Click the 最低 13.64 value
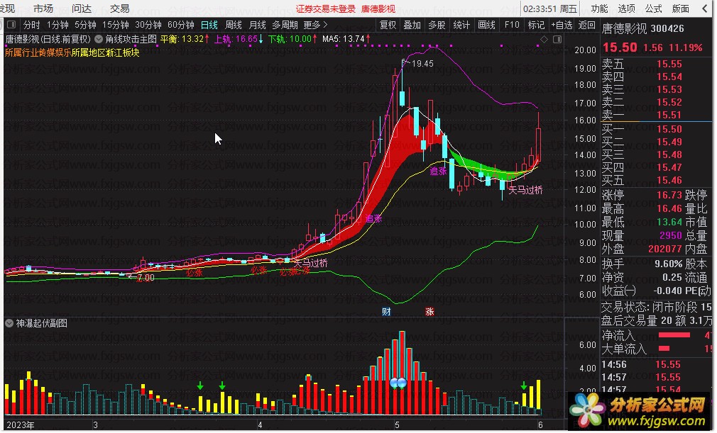The image size is (717, 433). coord(669,223)
